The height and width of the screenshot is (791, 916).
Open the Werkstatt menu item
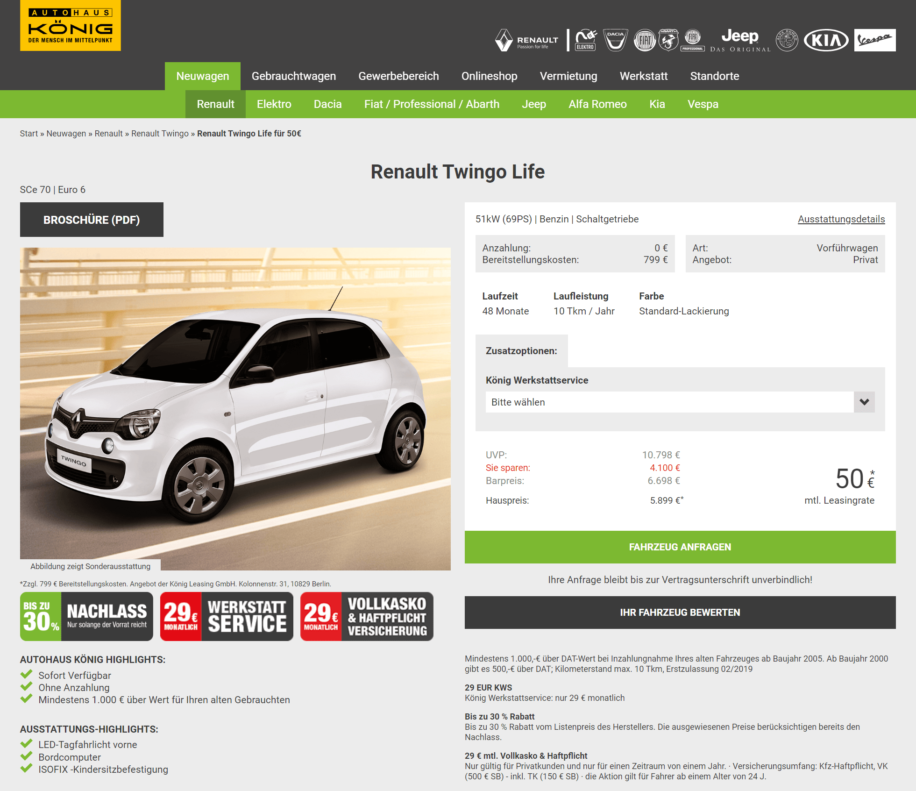[644, 76]
